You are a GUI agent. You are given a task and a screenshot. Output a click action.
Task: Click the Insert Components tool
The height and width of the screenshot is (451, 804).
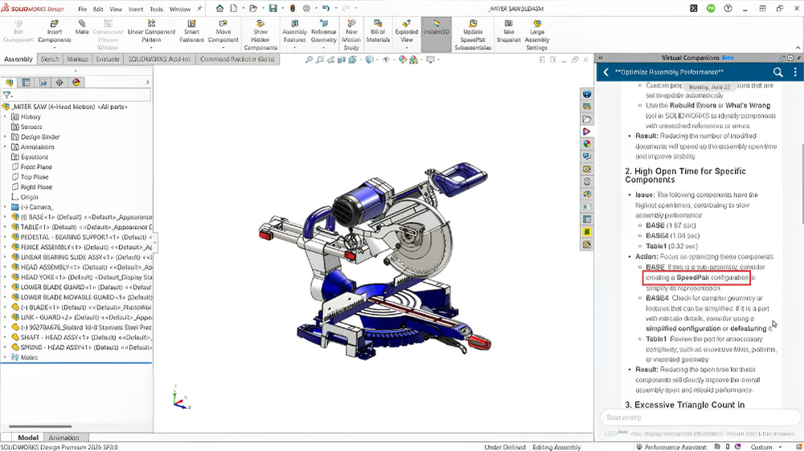pos(55,31)
